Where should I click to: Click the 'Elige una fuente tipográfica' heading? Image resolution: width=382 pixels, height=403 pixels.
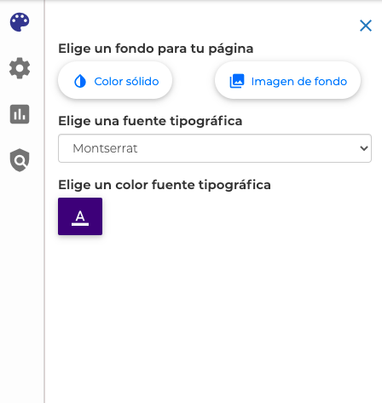click(x=150, y=121)
